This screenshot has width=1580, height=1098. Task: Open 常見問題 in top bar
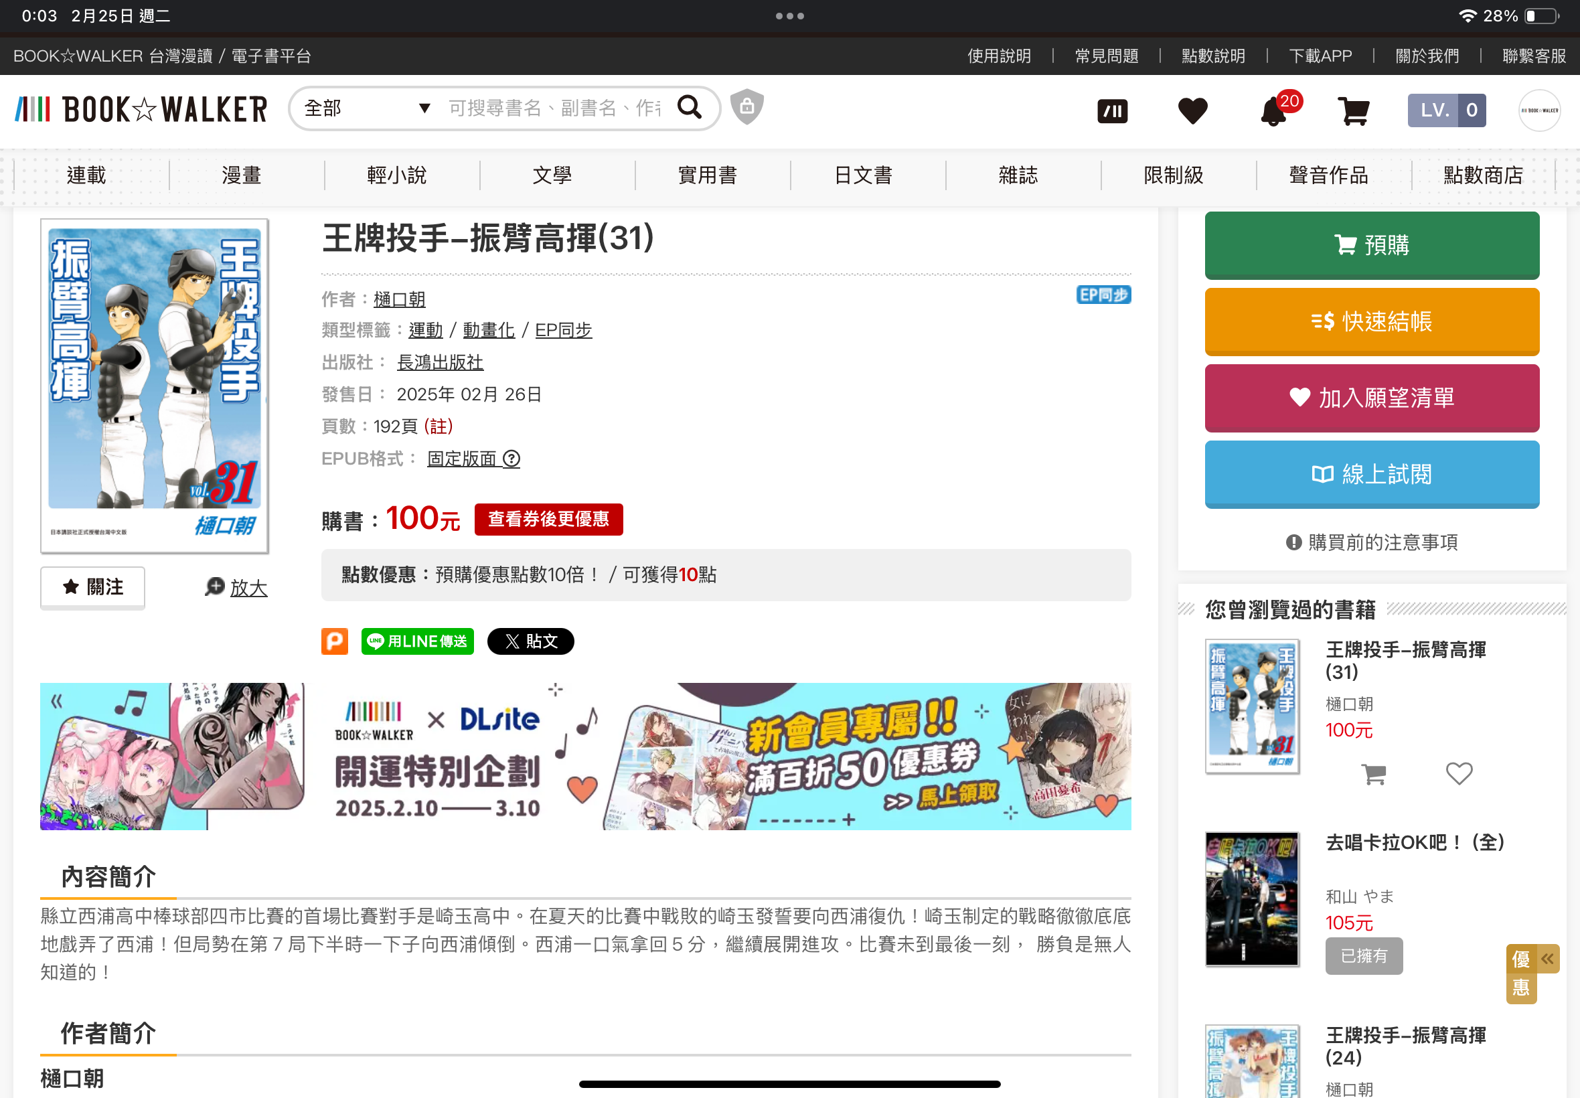(x=1106, y=56)
